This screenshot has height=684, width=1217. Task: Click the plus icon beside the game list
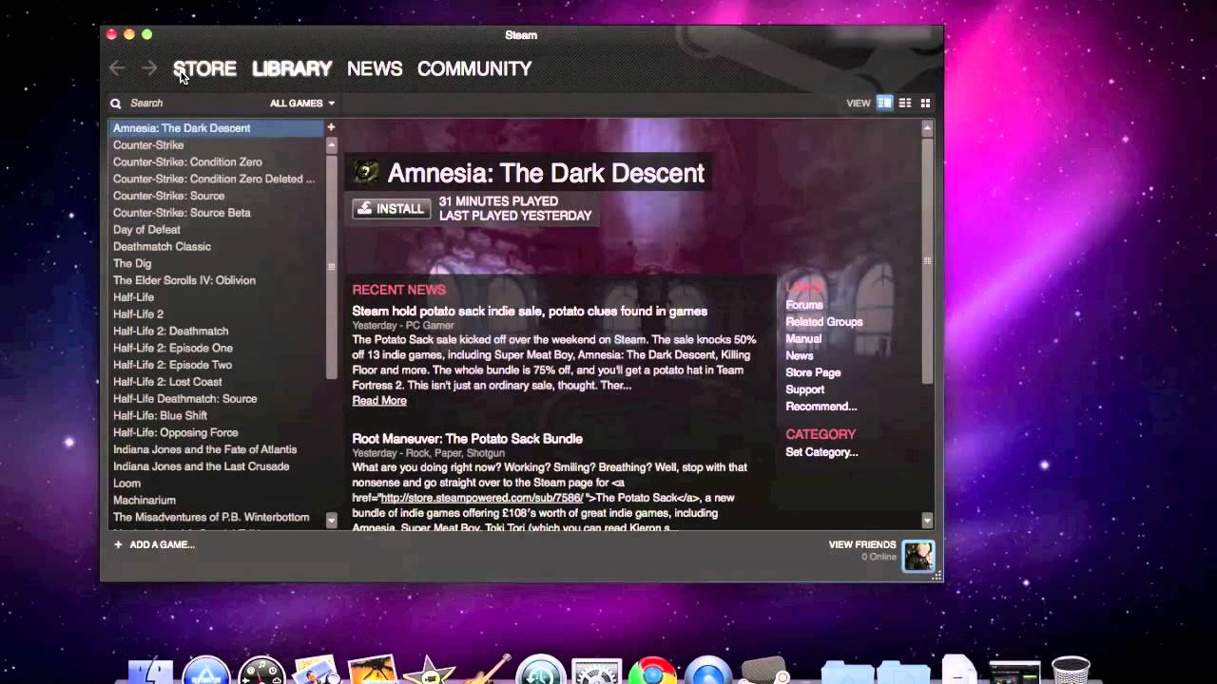click(x=331, y=127)
